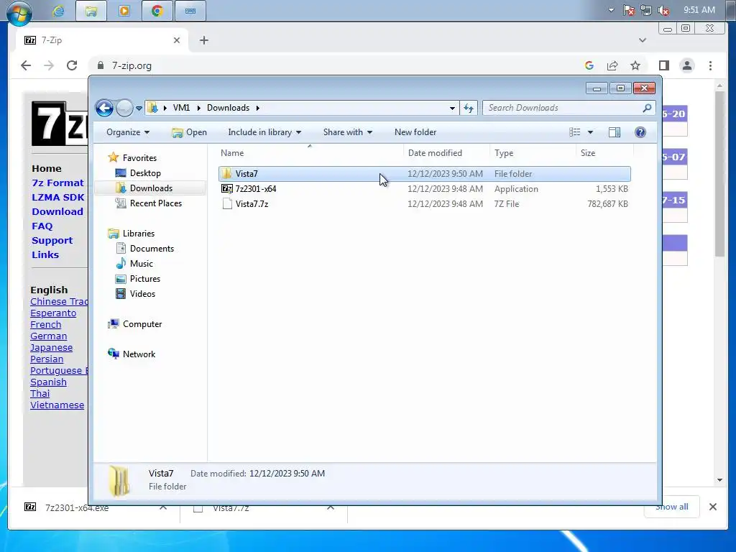The height and width of the screenshot is (552, 736).
Task: Click the Home link on 7-Zip page
Action: coord(47,168)
